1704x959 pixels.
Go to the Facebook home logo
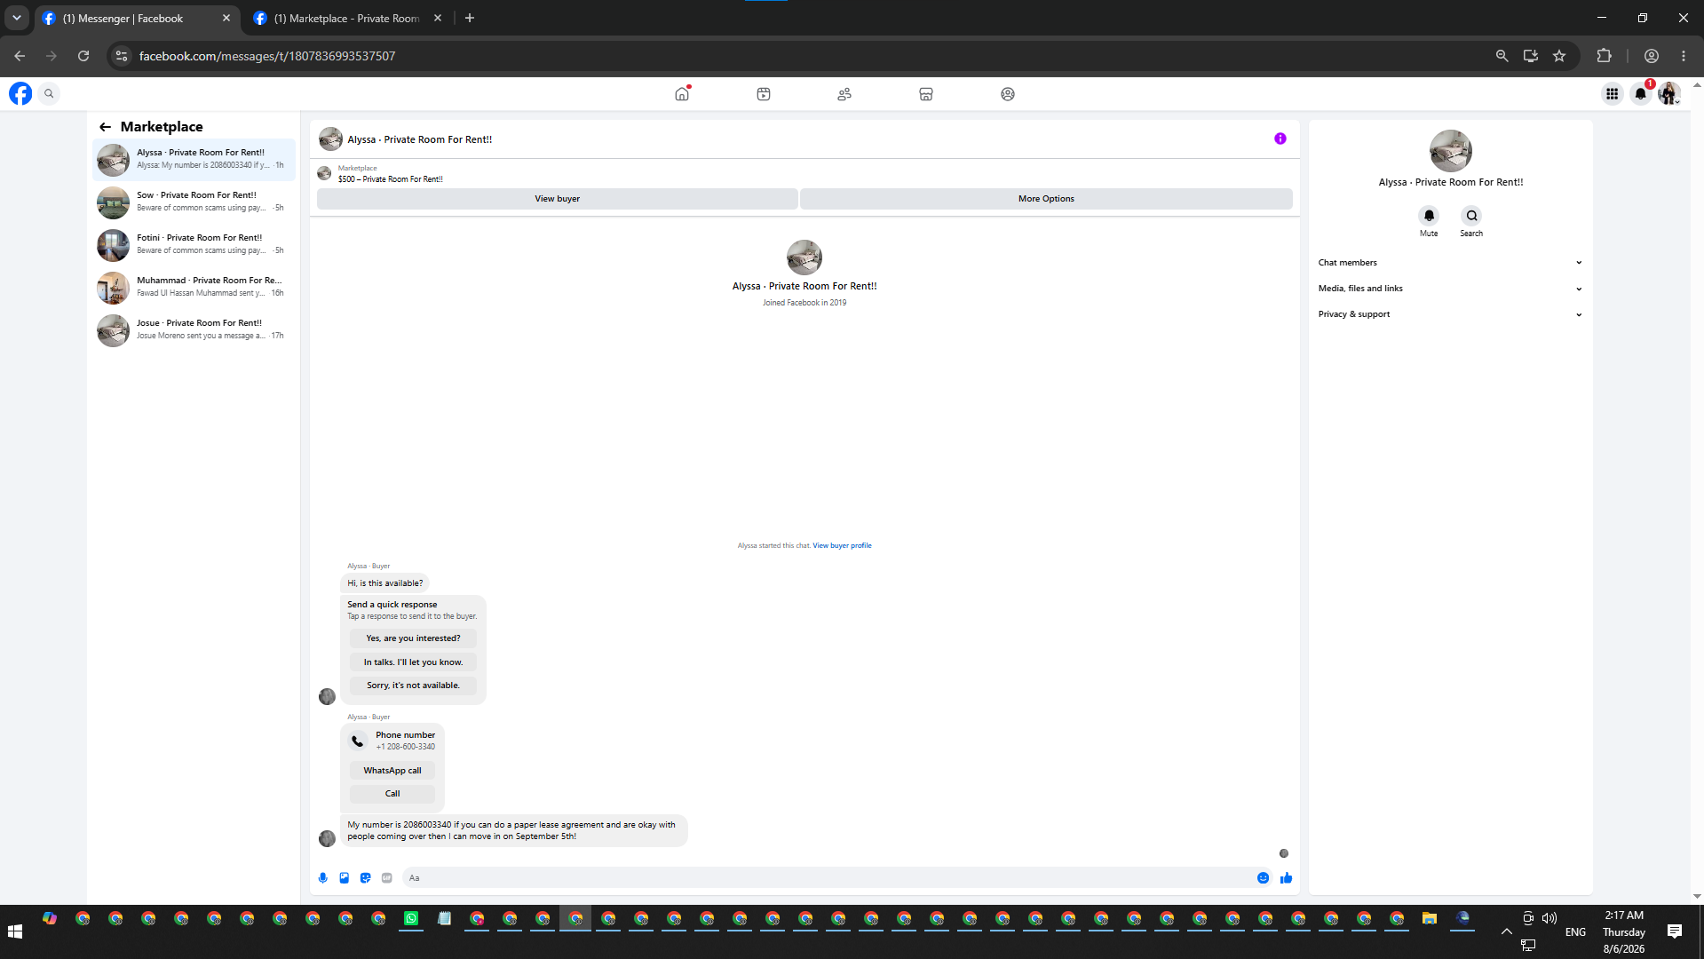pyautogui.click(x=20, y=93)
